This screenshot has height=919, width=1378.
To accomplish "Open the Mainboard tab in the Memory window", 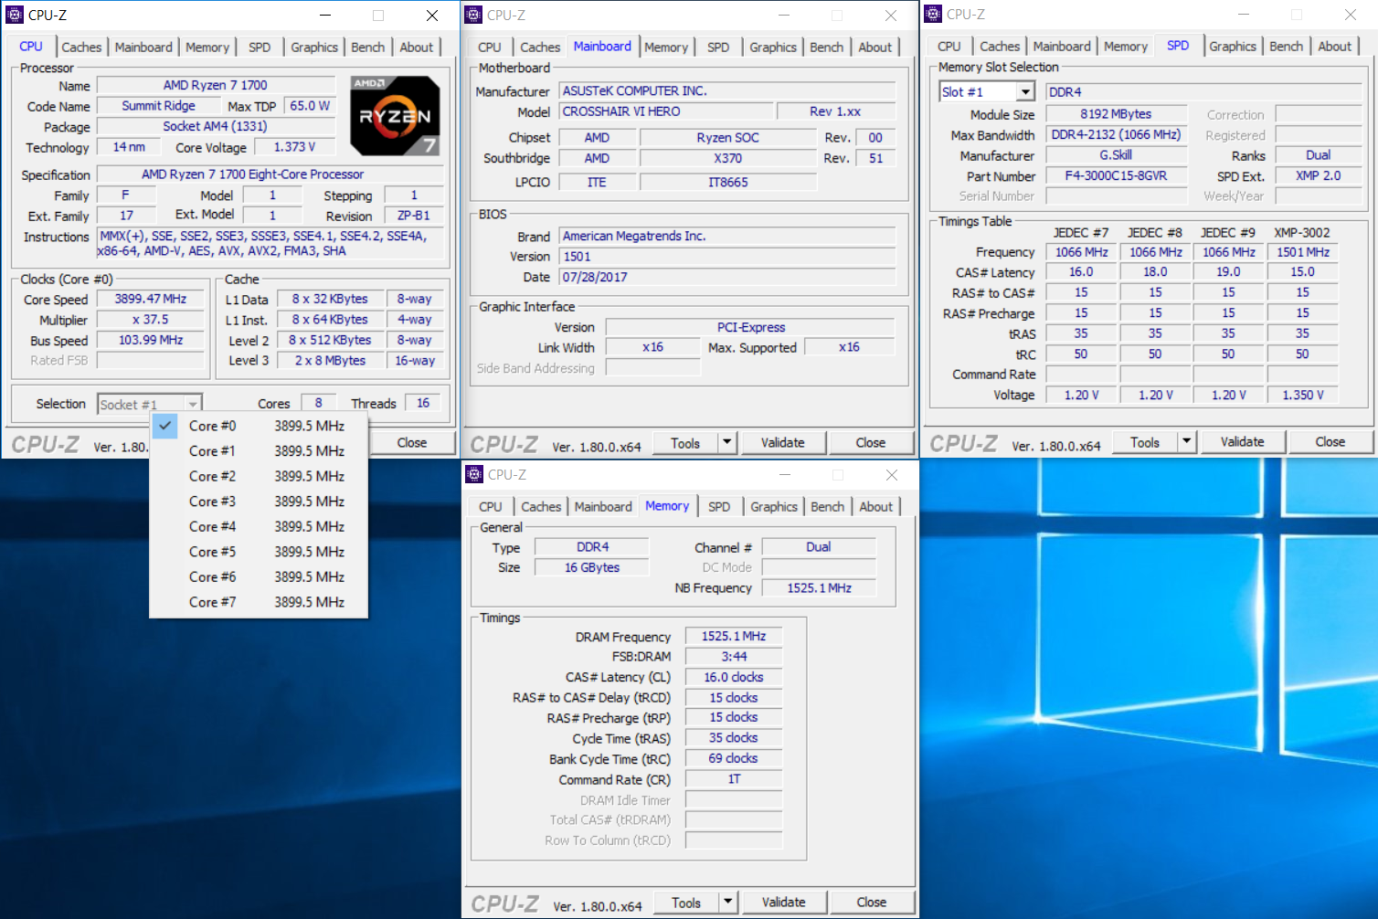I will (603, 507).
